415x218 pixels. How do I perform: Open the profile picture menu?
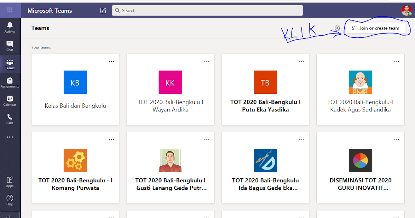pos(407,10)
